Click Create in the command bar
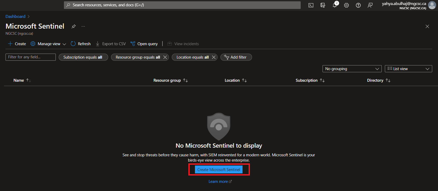 click(17, 44)
